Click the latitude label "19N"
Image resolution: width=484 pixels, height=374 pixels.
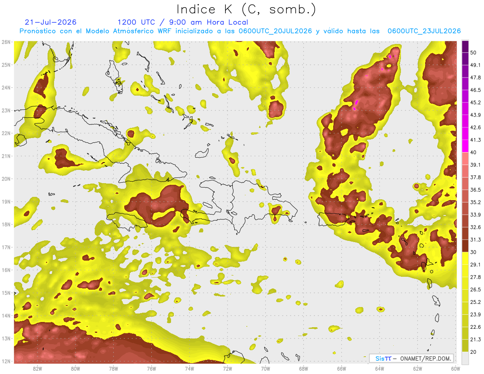6,201
